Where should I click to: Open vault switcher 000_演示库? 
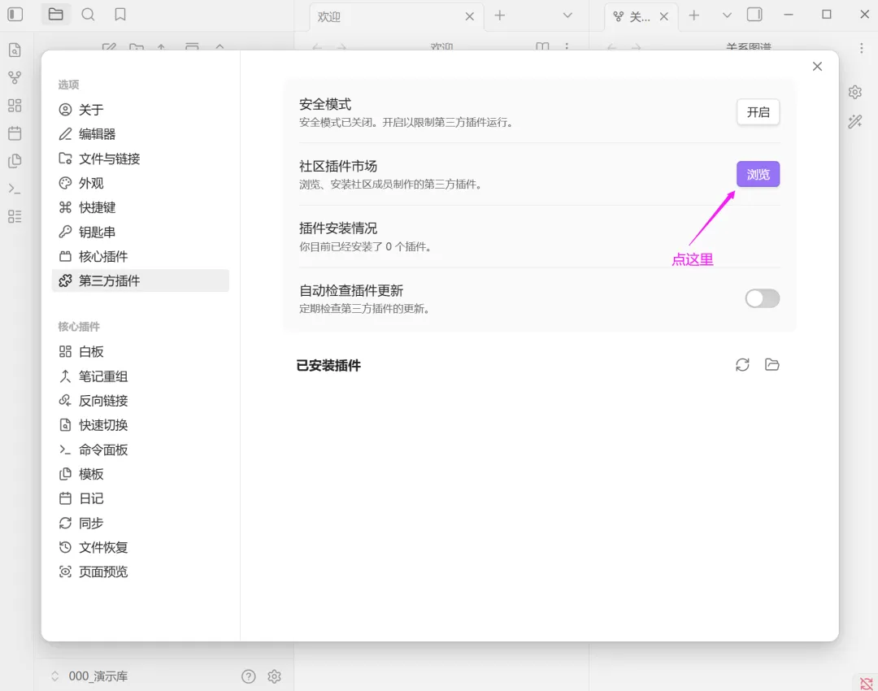[89, 676]
